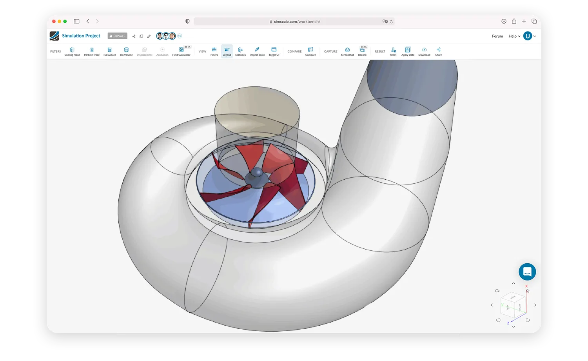Choose the Iso Volume filter
588x361 pixels.
(x=126, y=51)
